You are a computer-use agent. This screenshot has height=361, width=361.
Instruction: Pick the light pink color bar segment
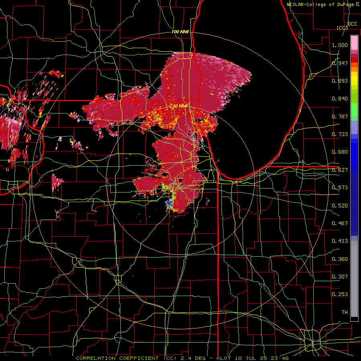[x=354, y=43]
